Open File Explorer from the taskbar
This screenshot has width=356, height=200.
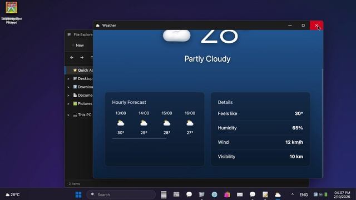[201, 194]
